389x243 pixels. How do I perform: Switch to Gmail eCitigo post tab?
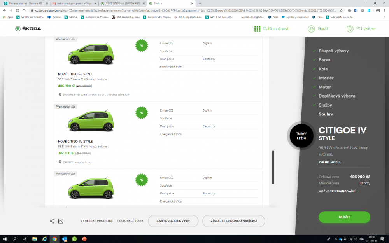[74, 3]
